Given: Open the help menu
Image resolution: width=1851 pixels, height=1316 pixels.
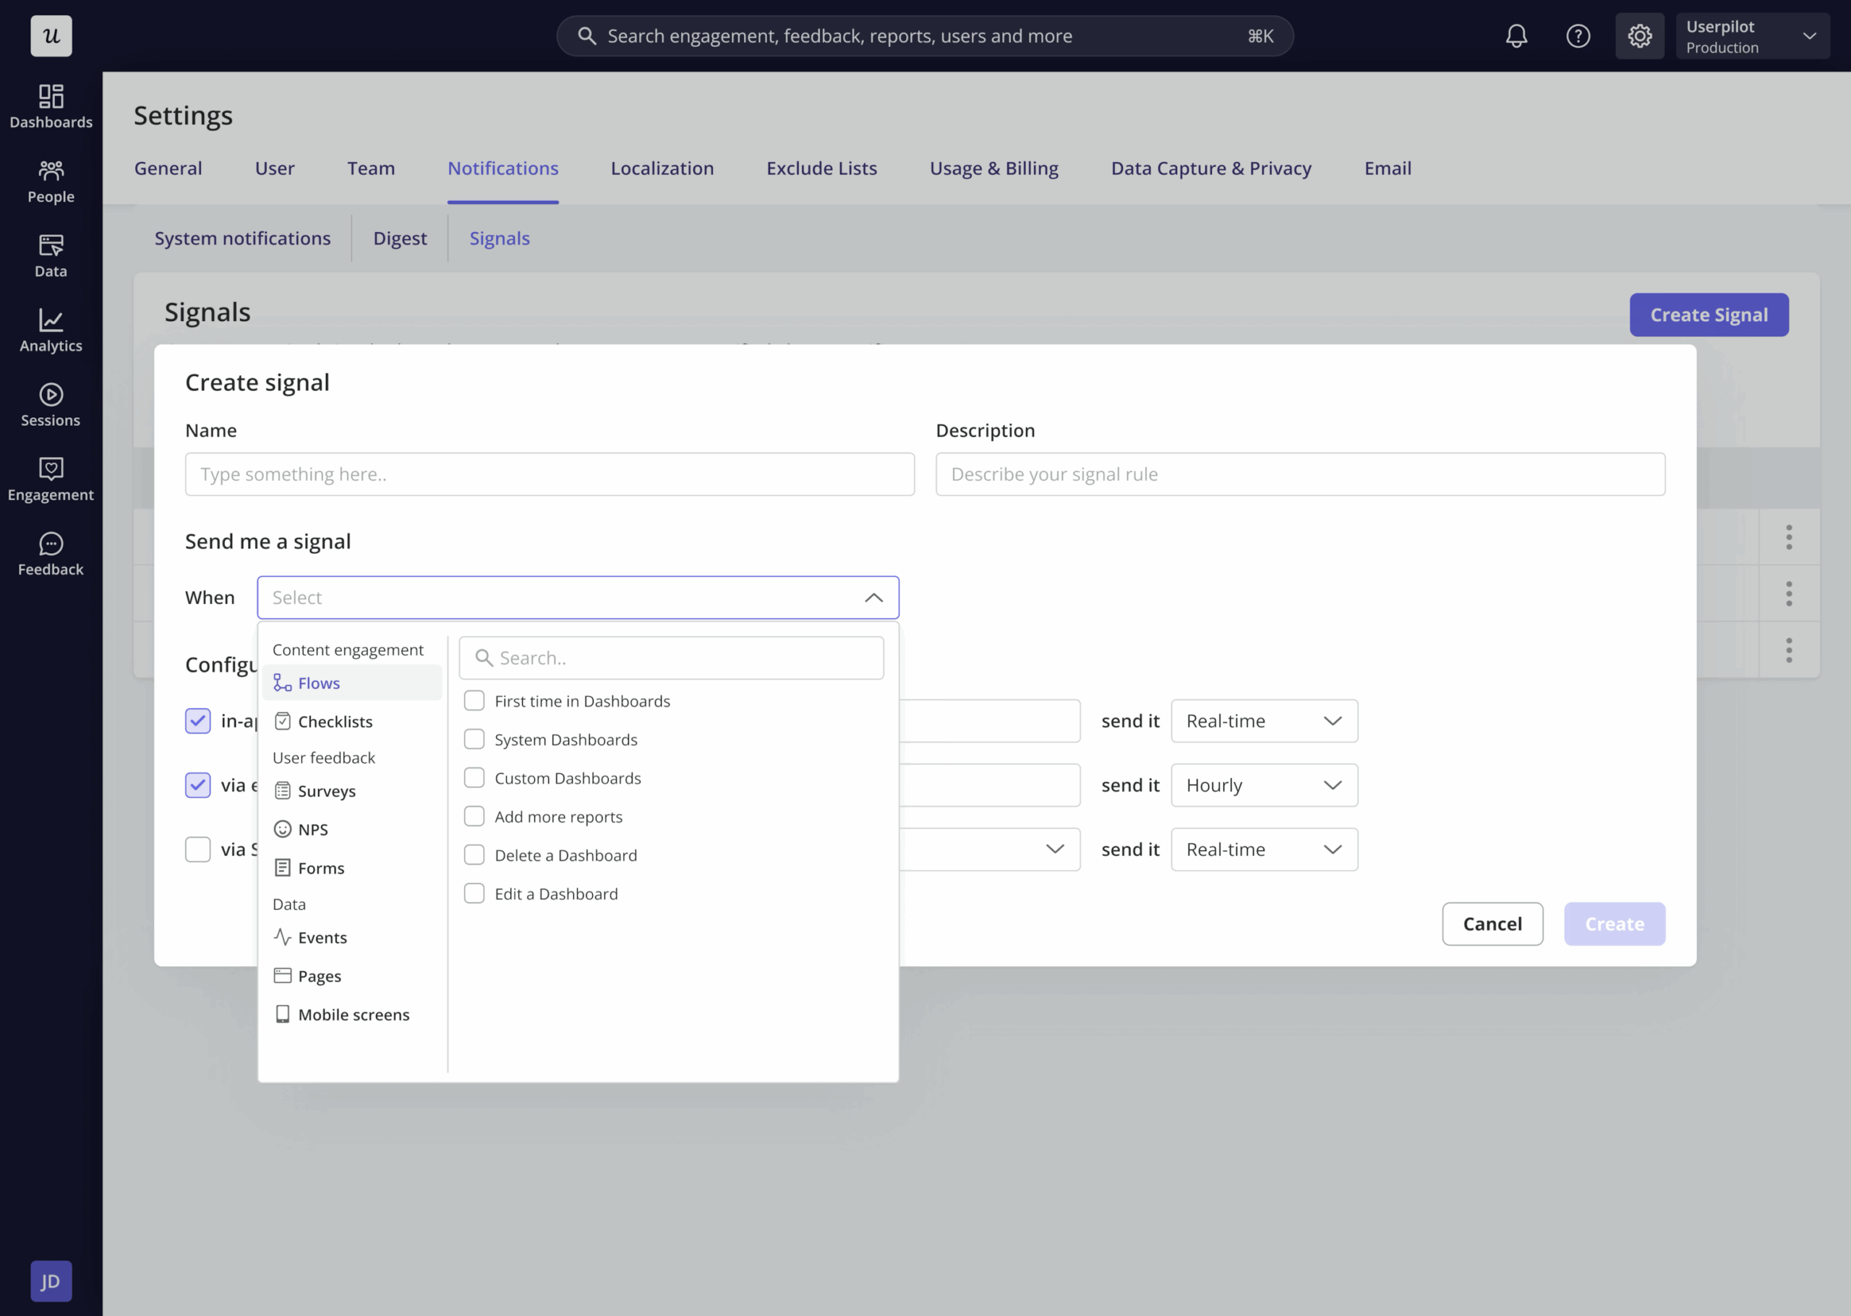Looking at the screenshot, I should point(1578,35).
